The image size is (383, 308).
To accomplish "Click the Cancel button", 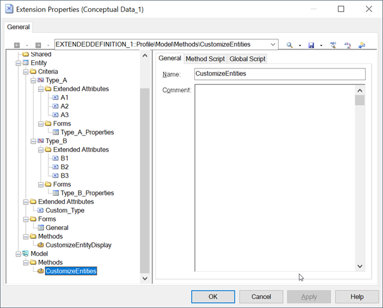I will [261, 297].
